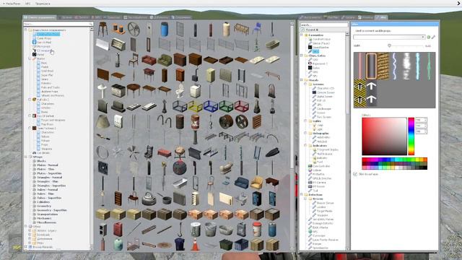The height and width of the screenshot is (260, 462).
Task: Open Plates - Normal spawnlist
Action: click(x=47, y=165)
